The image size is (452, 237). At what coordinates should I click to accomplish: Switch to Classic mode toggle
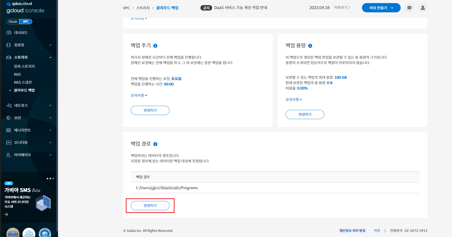pyautogui.click(x=13, y=22)
